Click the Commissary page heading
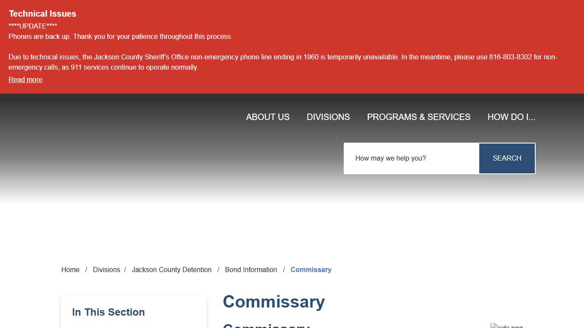This screenshot has width=584, height=328. [x=274, y=302]
